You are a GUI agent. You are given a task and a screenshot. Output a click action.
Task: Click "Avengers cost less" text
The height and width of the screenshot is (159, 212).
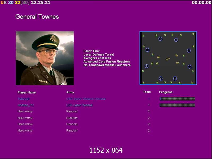(97, 58)
